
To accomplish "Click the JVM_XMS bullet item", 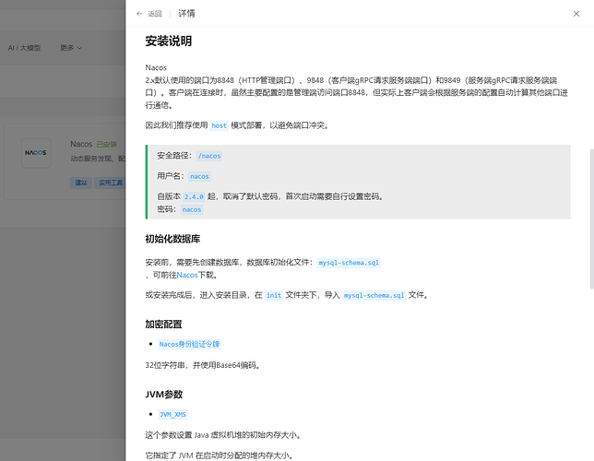I will pos(172,414).
